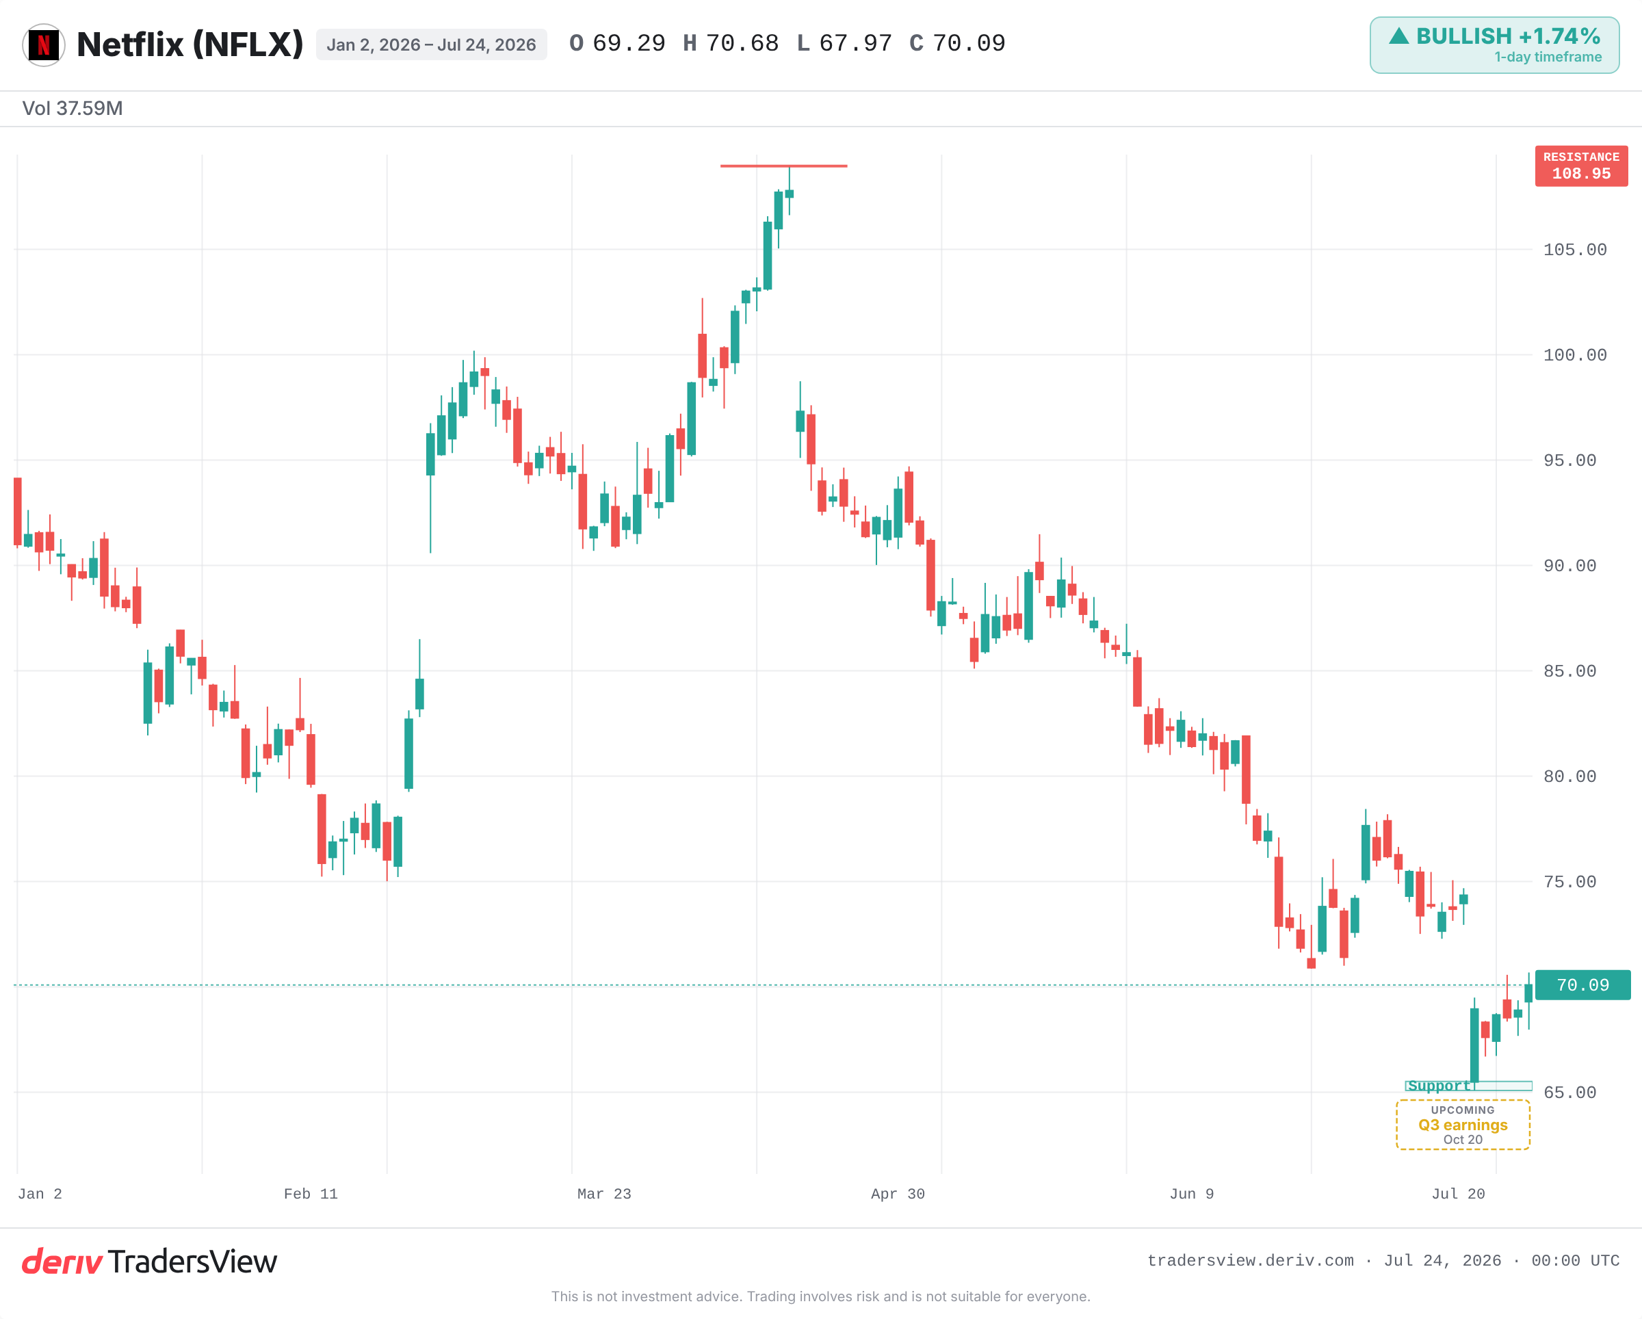
Task: Click the Feb 11 date axis label
Action: tap(311, 1194)
